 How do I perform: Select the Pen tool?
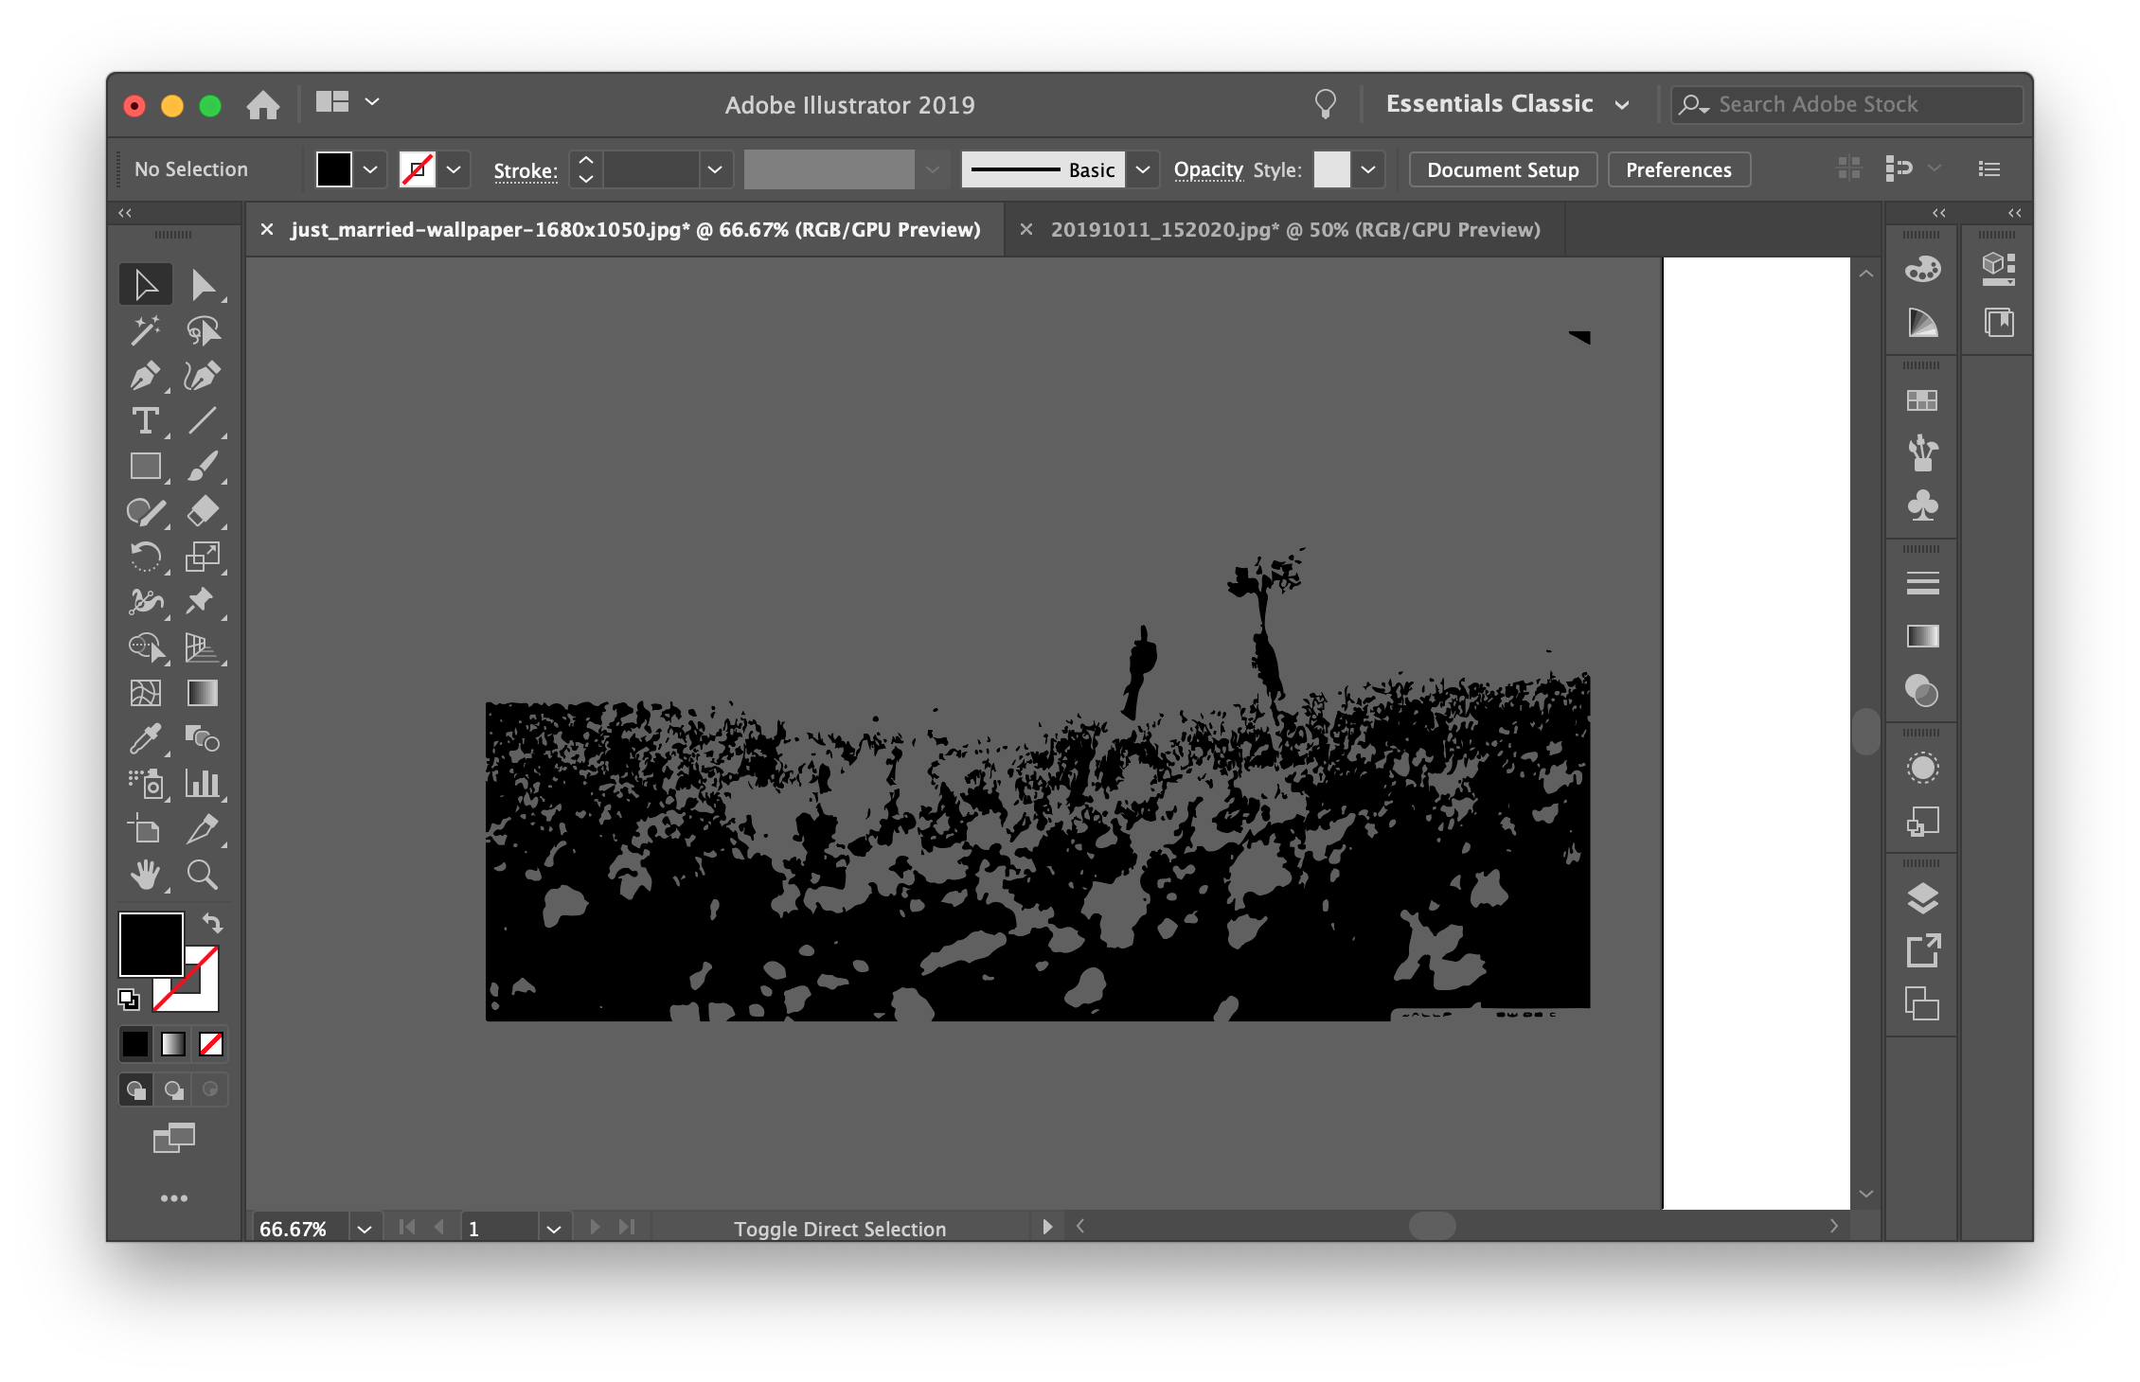[x=145, y=376]
